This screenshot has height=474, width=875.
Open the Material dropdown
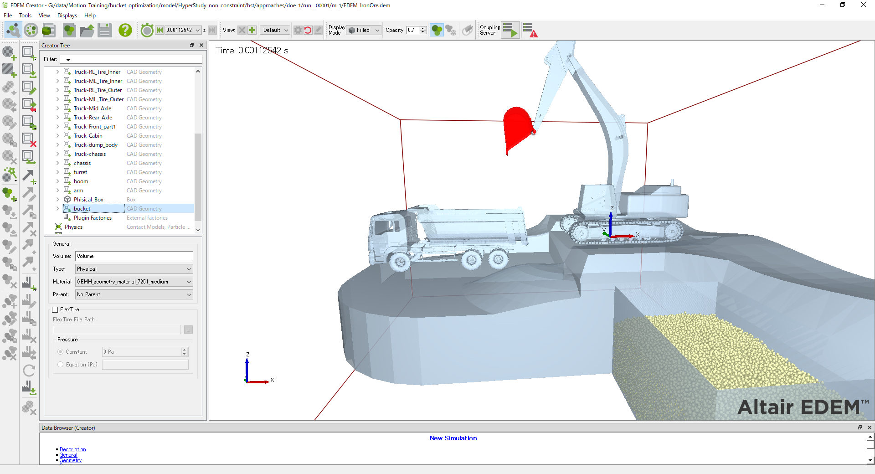pos(134,282)
